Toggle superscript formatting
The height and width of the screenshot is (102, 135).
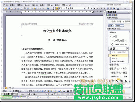click(x=122, y=8)
